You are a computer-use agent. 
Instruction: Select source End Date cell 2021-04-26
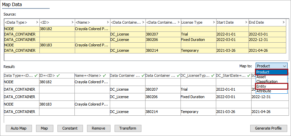267,50
